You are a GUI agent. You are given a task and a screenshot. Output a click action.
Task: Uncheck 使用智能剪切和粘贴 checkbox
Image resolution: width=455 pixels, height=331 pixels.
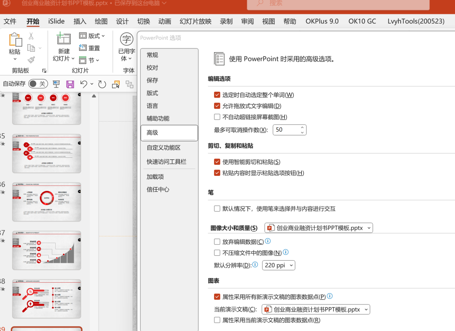tap(217, 162)
